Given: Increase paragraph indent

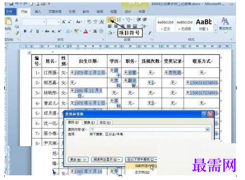Looking at the screenshot, I should point(145,20).
